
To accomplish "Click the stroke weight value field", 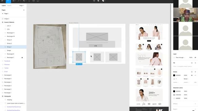I will pyautogui.click(x=176, y=79).
